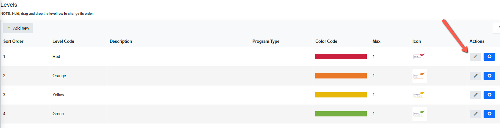
Task: Edit the Orange level with pencil icon
Action: 475,76
